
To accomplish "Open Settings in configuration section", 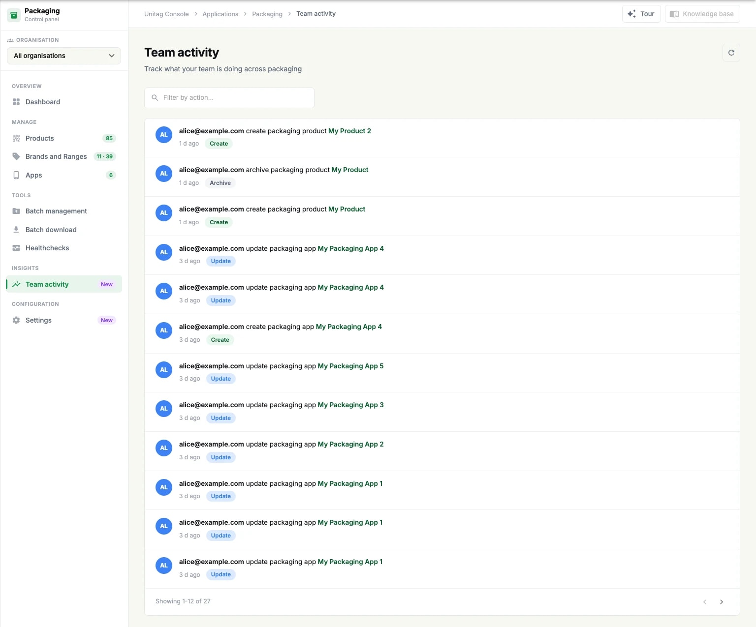I will 64,320.
